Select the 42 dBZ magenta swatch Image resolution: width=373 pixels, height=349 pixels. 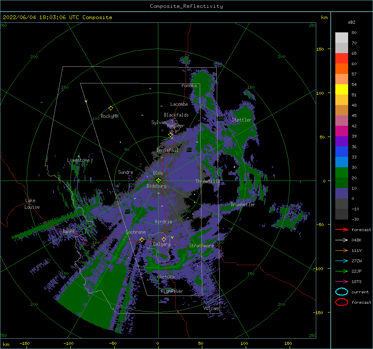pyautogui.click(x=342, y=131)
